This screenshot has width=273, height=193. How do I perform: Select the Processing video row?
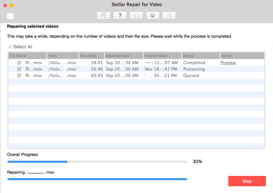pyautogui.click(x=126, y=69)
